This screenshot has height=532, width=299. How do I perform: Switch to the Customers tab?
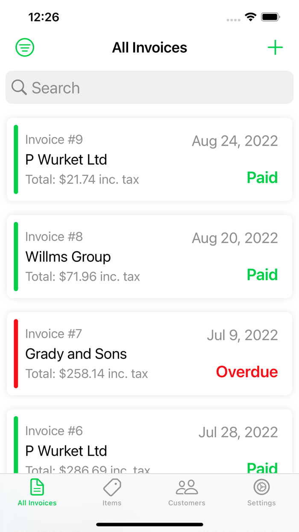tap(187, 492)
